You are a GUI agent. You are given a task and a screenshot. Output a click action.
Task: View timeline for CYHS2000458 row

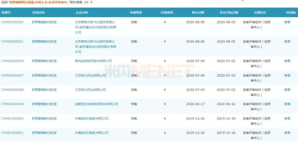[287, 90]
